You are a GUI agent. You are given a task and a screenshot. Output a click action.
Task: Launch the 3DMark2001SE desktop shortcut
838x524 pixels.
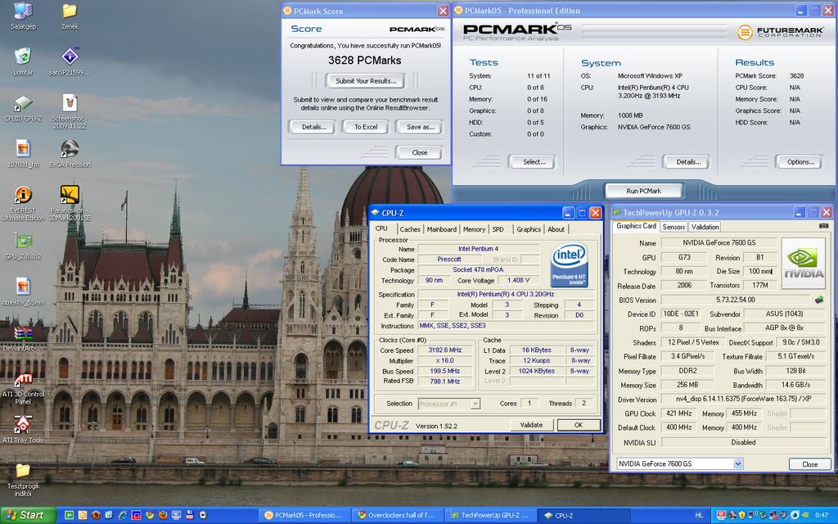pos(70,203)
